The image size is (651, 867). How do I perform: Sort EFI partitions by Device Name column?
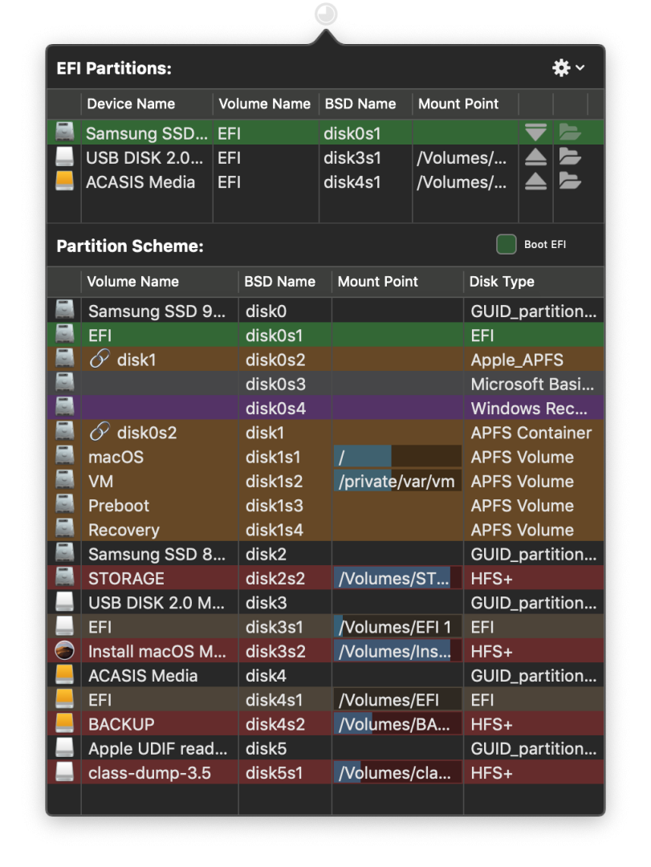coord(130,104)
